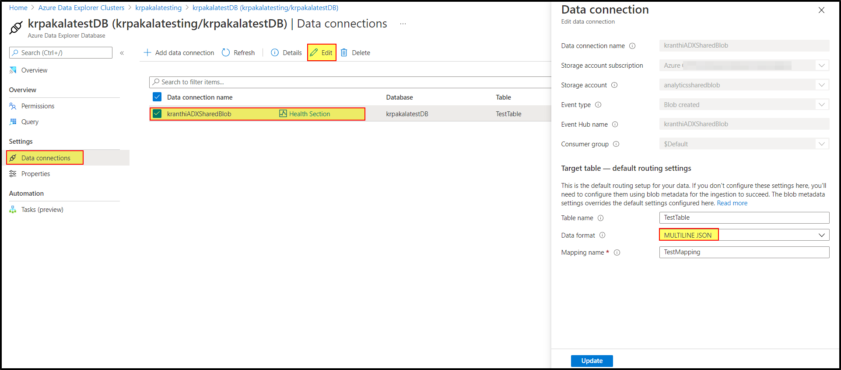Click the Properties sliders icon

point(13,174)
